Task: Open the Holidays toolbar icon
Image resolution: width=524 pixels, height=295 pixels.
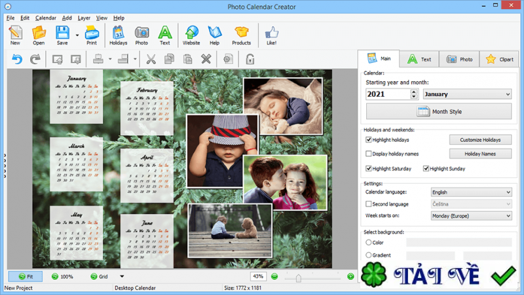Action: pyautogui.click(x=119, y=34)
